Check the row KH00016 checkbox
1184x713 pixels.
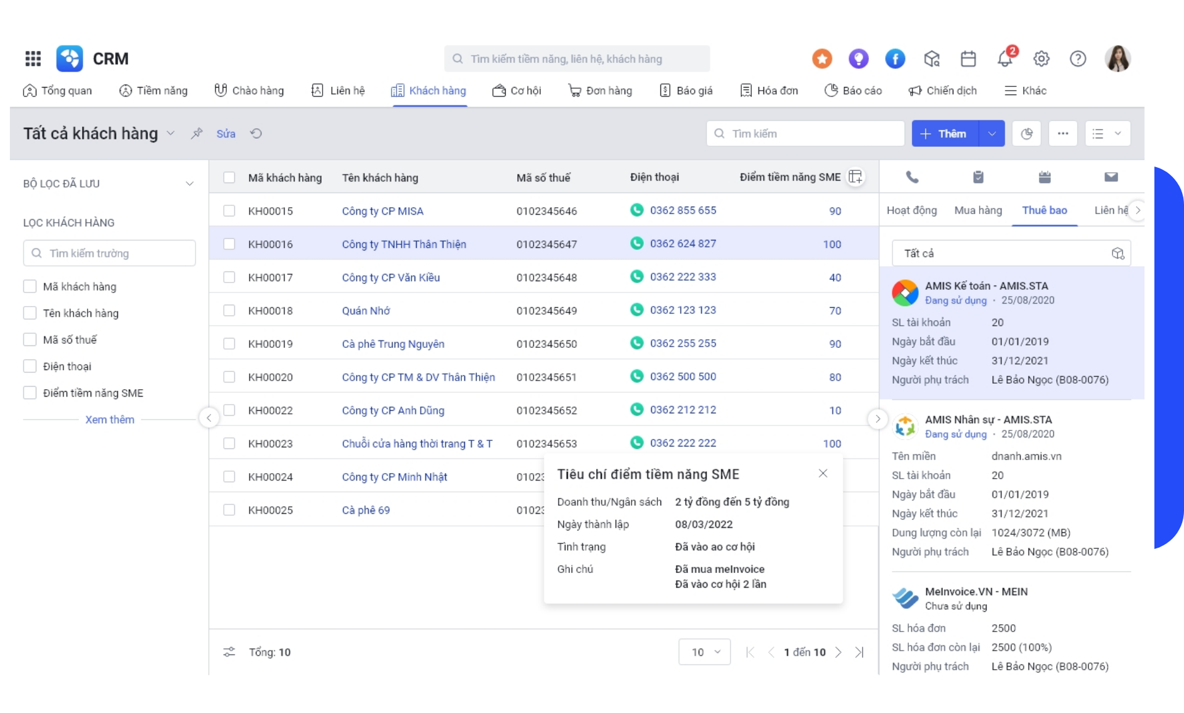click(229, 244)
